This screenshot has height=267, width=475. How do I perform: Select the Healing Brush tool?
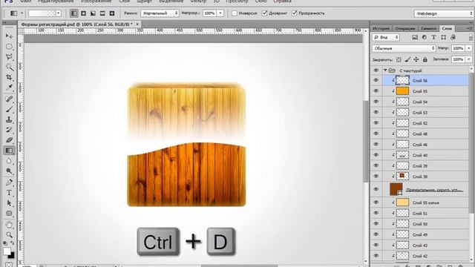pos(9,99)
